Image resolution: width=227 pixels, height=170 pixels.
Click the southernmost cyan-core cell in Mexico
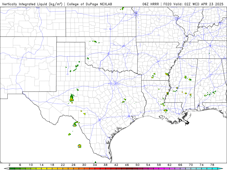tap(79, 146)
